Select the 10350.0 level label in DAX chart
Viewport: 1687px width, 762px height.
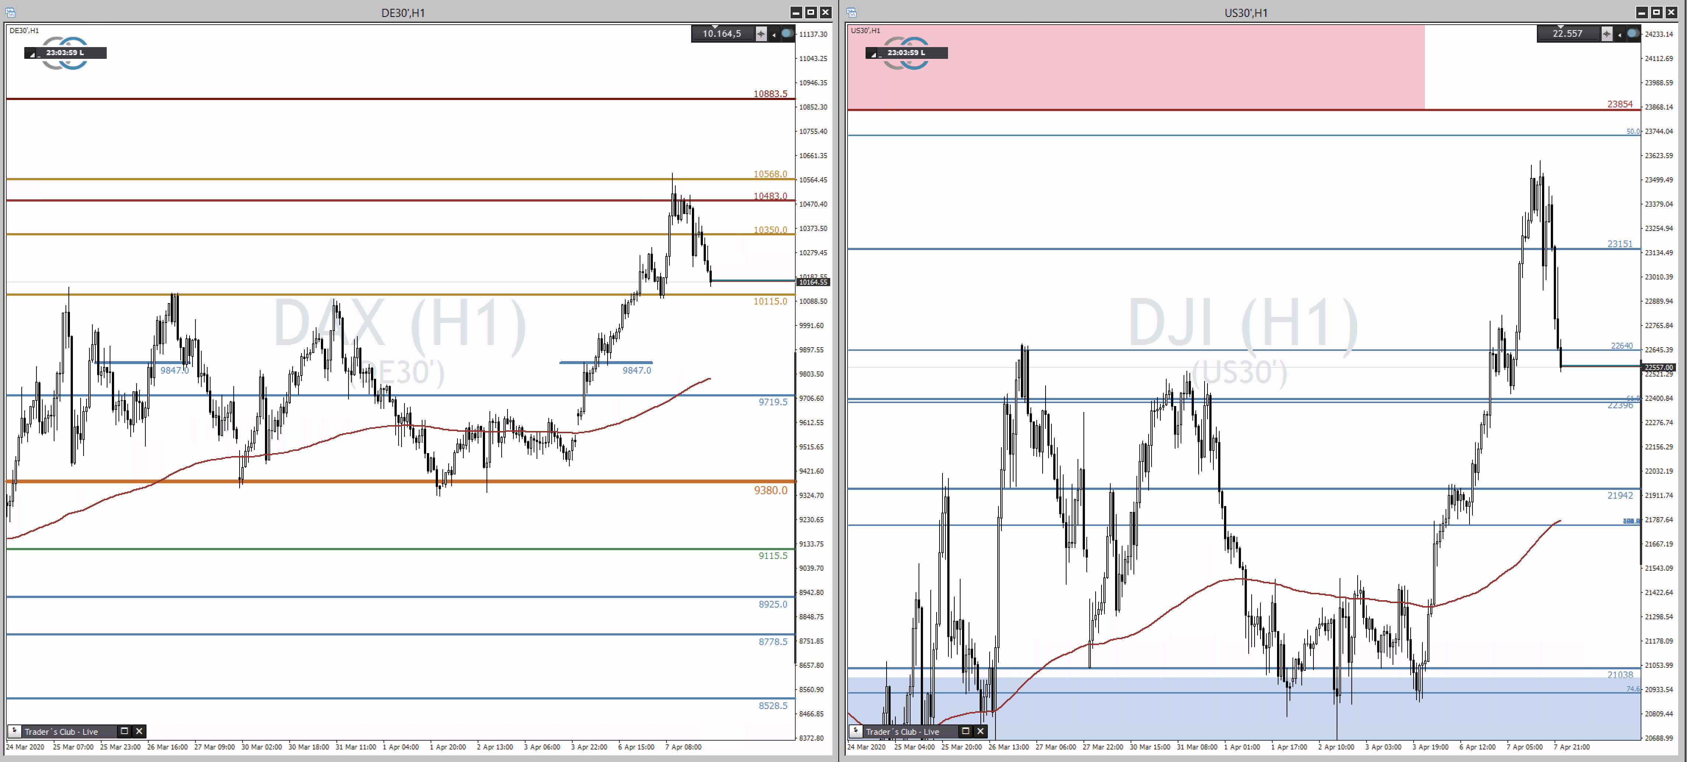(x=770, y=230)
